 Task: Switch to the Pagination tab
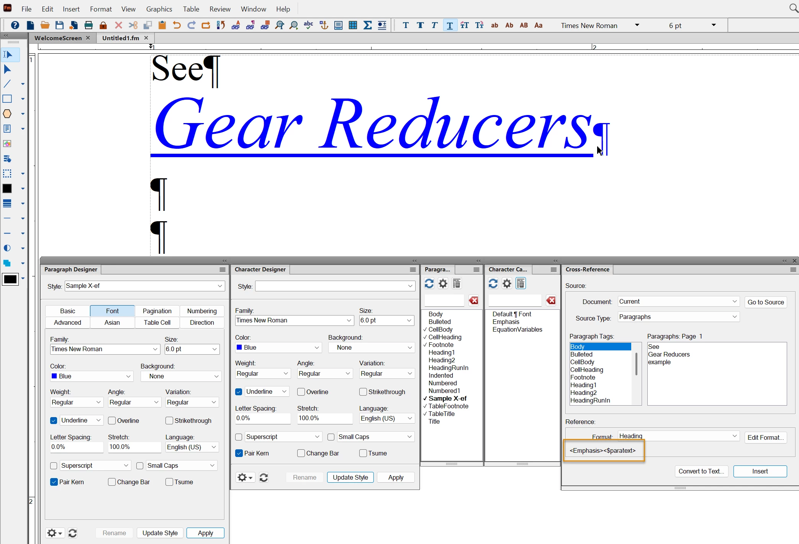(x=157, y=311)
